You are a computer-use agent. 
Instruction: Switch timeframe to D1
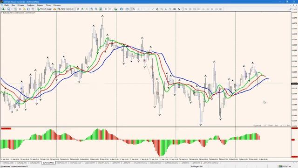pos(212,9)
